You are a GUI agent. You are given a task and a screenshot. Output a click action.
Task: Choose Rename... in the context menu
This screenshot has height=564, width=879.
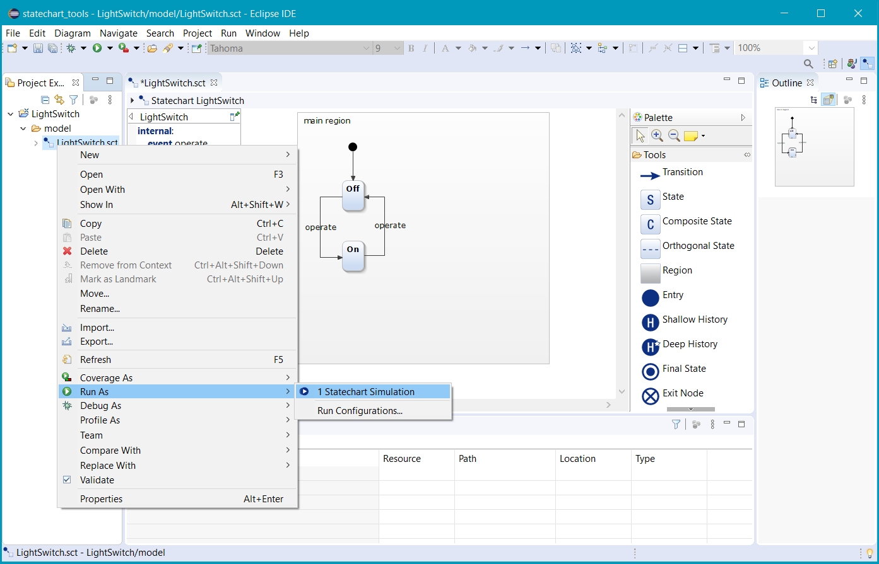[x=177, y=309]
